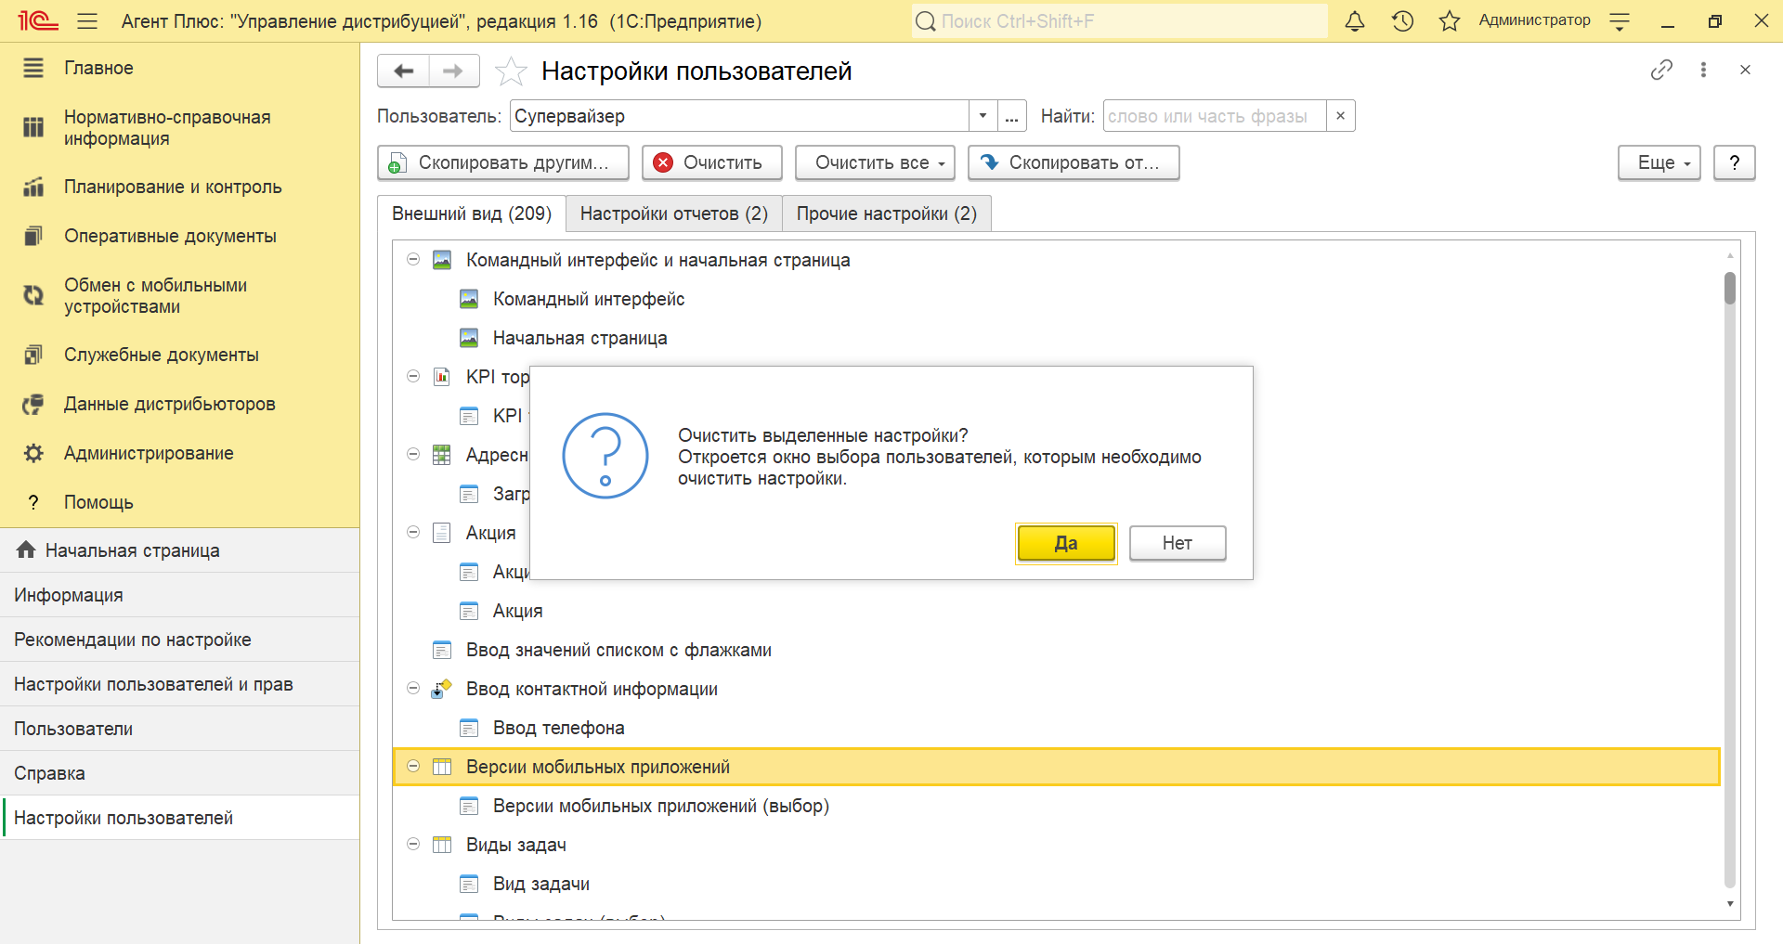This screenshot has width=1783, height=944.
Task: Select Ввод телефона tree item
Action: [x=558, y=728]
